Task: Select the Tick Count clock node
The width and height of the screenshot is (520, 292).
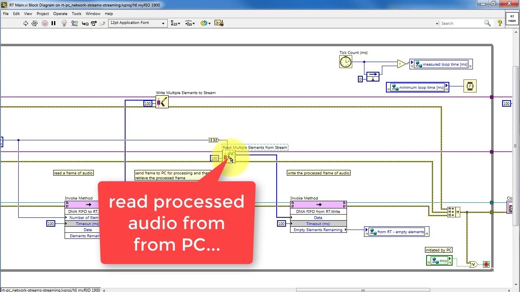Action: 345,62
